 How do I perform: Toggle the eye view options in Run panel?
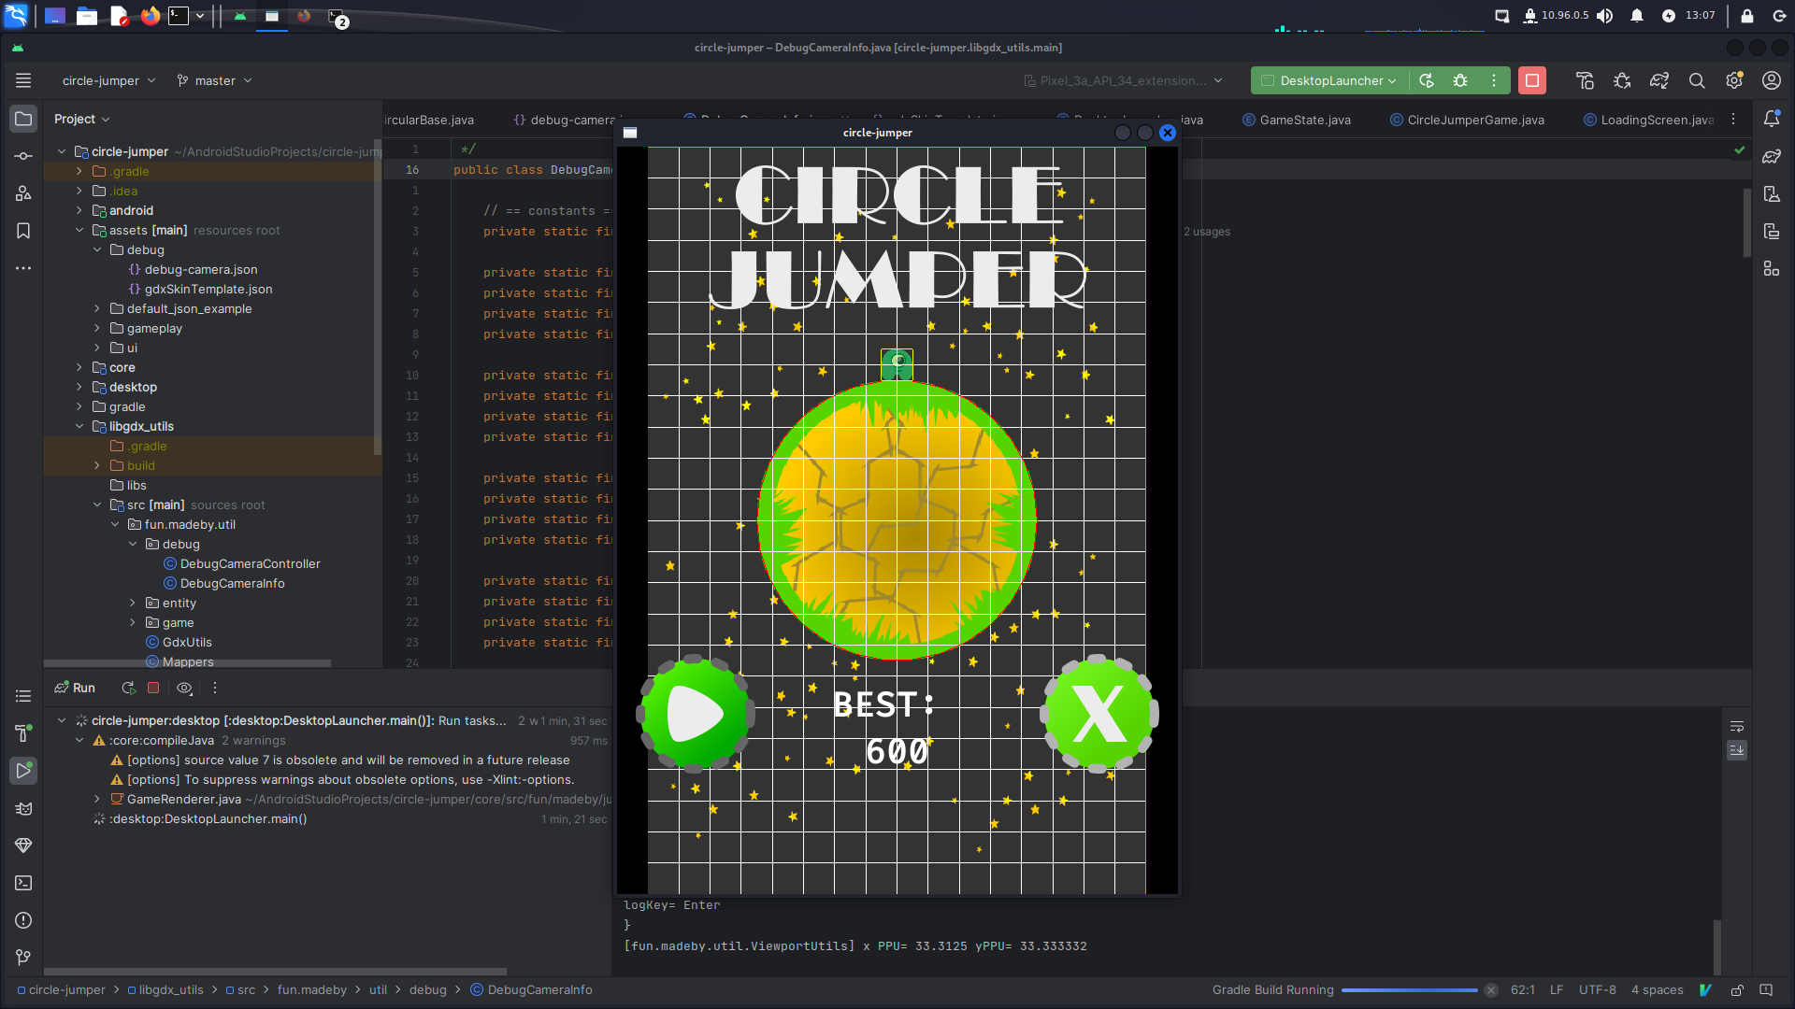(x=184, y=688)
